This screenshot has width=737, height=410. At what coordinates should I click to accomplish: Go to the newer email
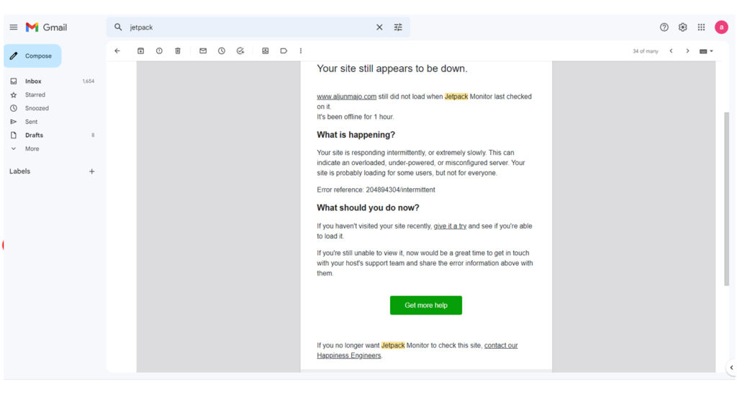point(672,51)
